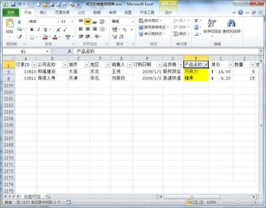The width and height of the screenshot is (266, 208).
Task: Open filter dropdown for 单价 column
Action: click(x=230, y=65)
